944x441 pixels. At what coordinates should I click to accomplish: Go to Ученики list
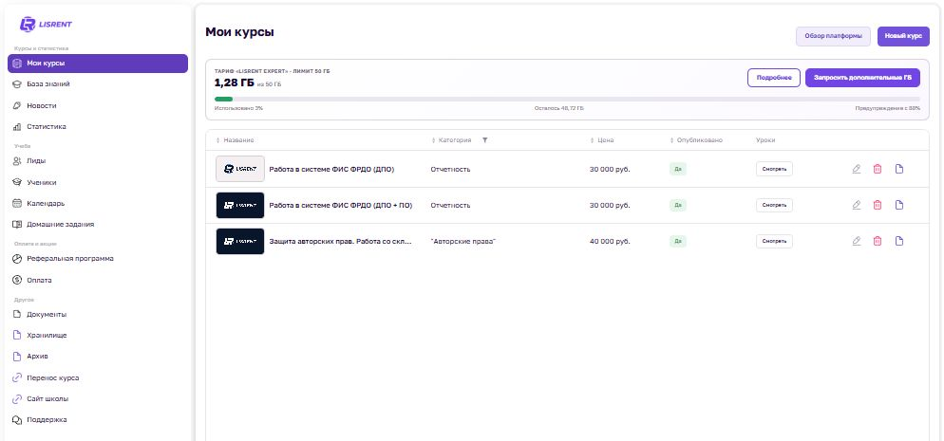click(98, 183)
